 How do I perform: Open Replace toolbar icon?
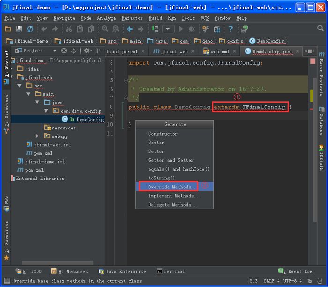116,29
